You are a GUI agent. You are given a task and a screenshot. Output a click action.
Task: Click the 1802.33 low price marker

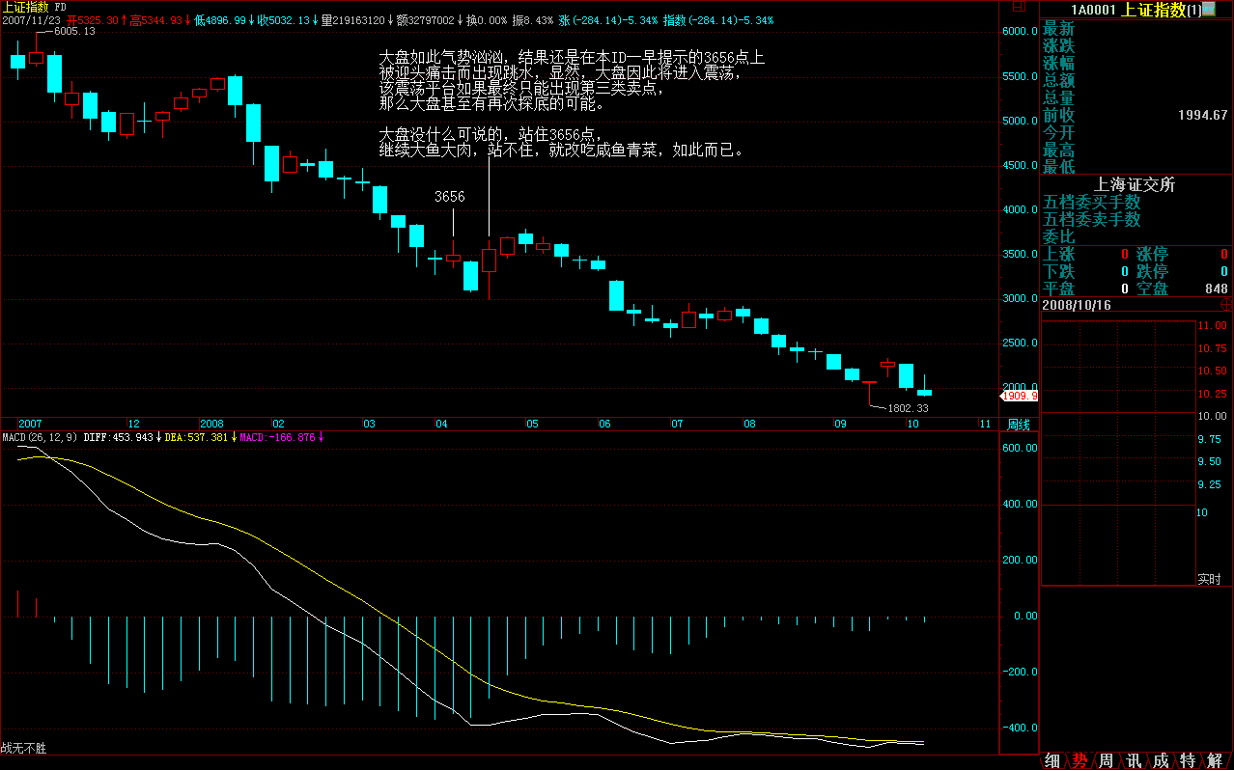click(908, 408)
